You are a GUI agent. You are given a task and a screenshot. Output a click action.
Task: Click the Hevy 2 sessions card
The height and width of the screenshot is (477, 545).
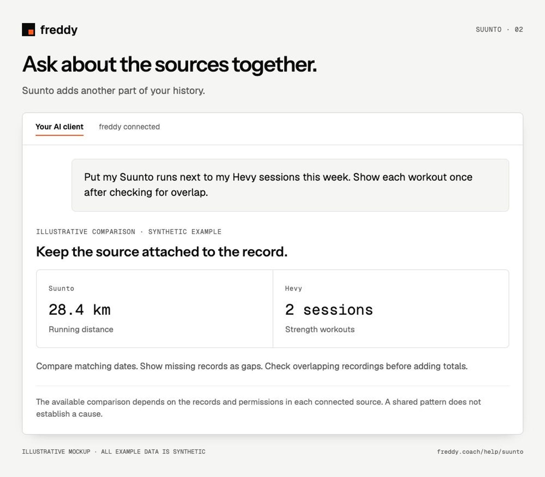click(391, 309)
